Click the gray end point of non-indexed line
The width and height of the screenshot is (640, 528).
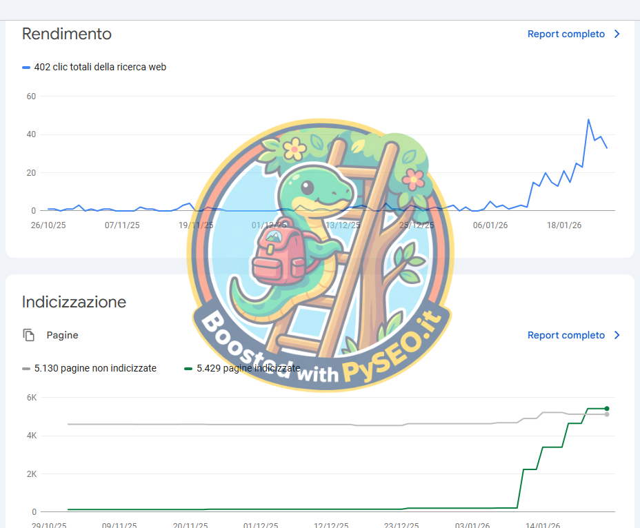coord(607,414)
